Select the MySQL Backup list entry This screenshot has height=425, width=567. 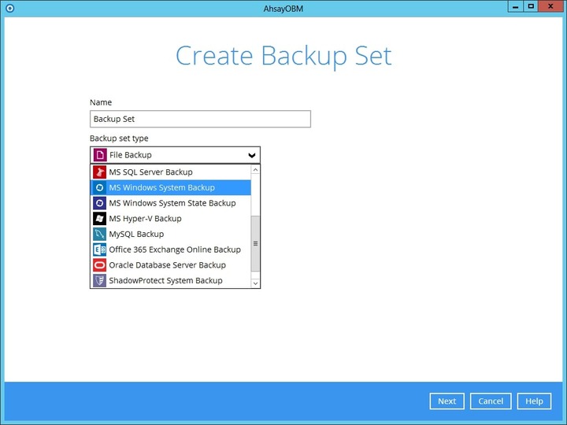pyautogui.click(x=136, y=234)
